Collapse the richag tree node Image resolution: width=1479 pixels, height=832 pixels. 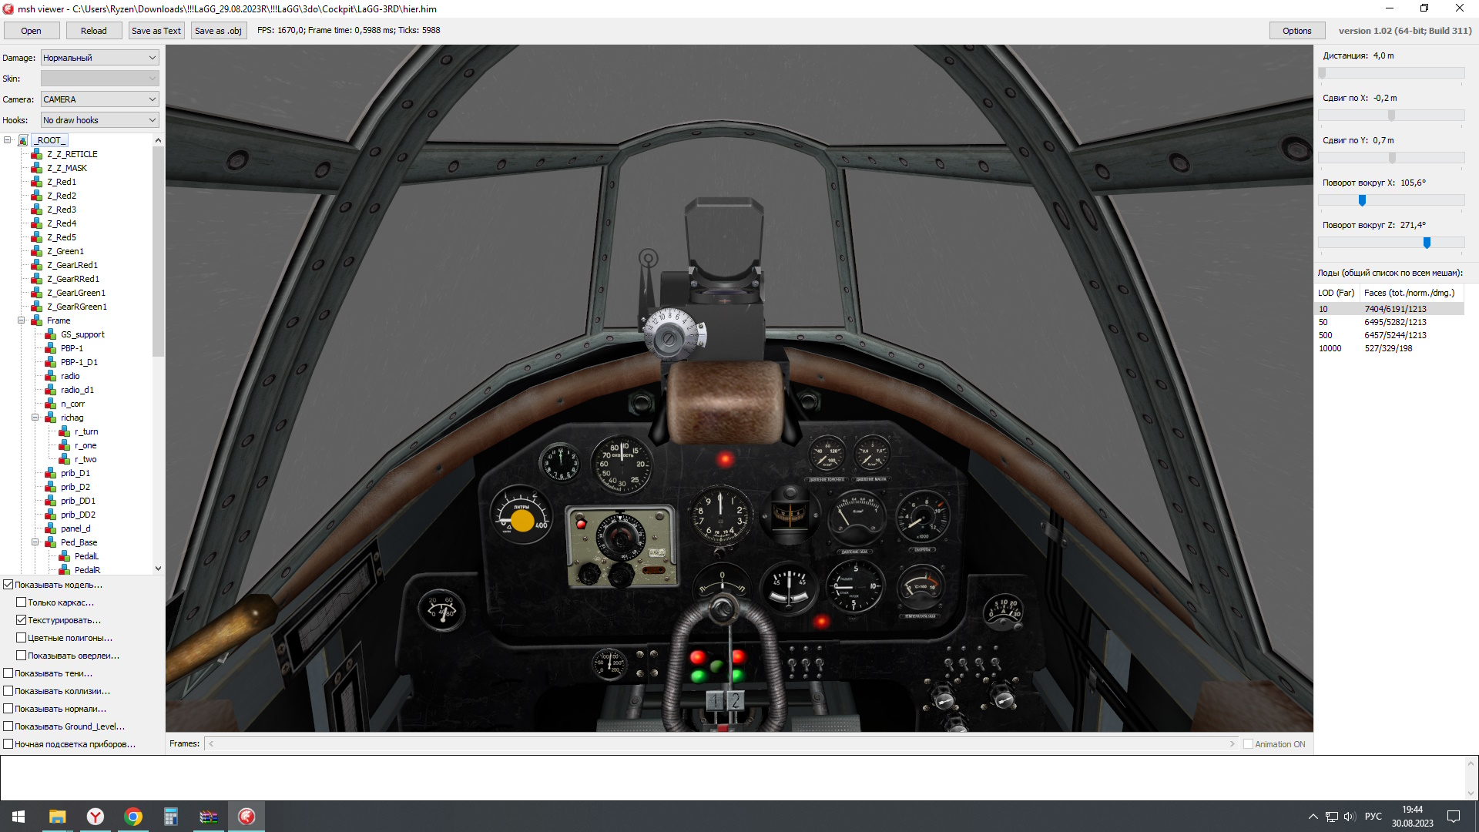[35, 418]
